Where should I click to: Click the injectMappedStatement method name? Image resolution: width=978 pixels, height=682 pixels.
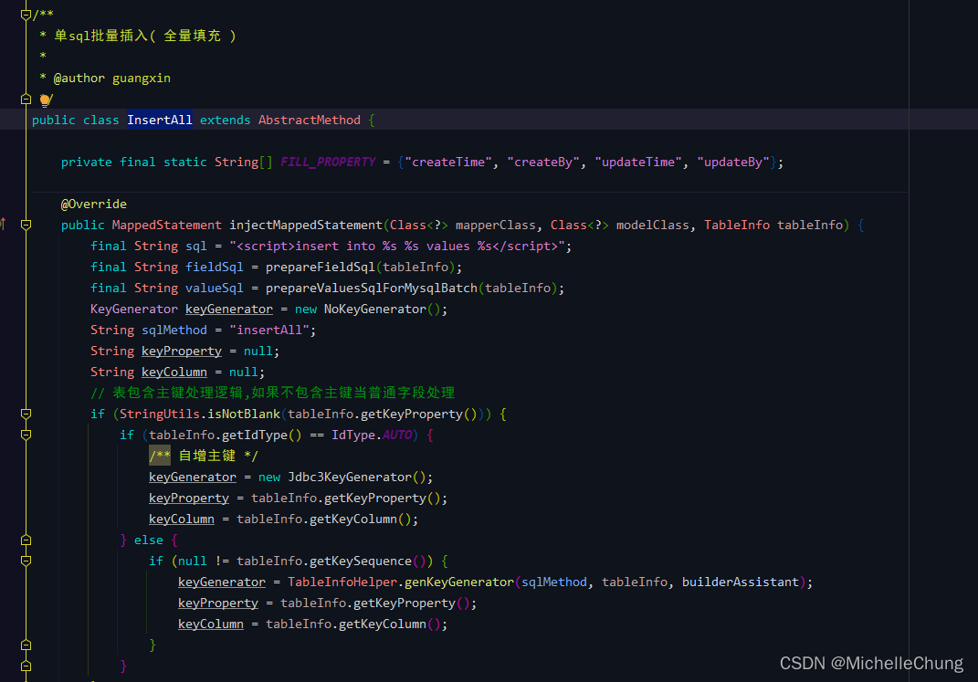click(306, 225)
